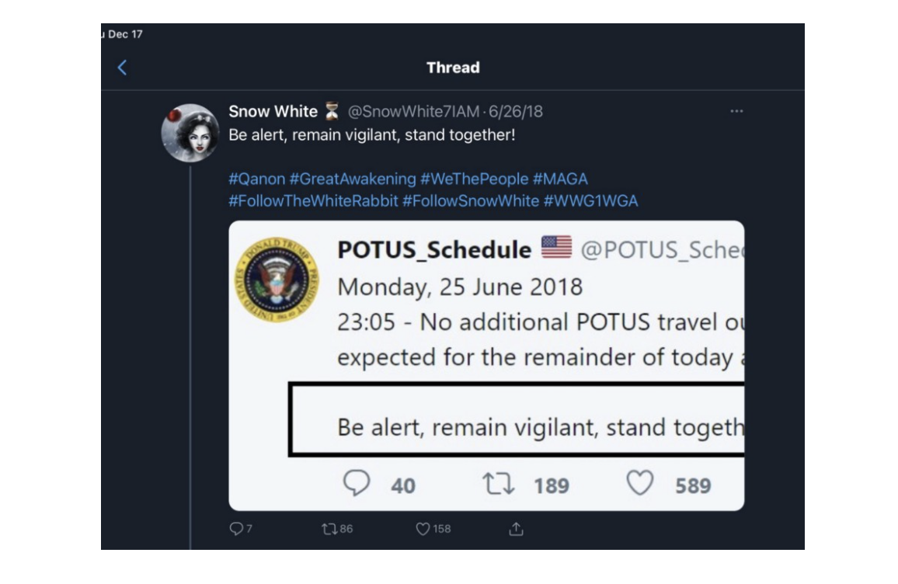This screenshot has width=898, height=584.
Task: Open the embedded POTUS_Schedule tweet image
Action: click(x=486, y=365)
